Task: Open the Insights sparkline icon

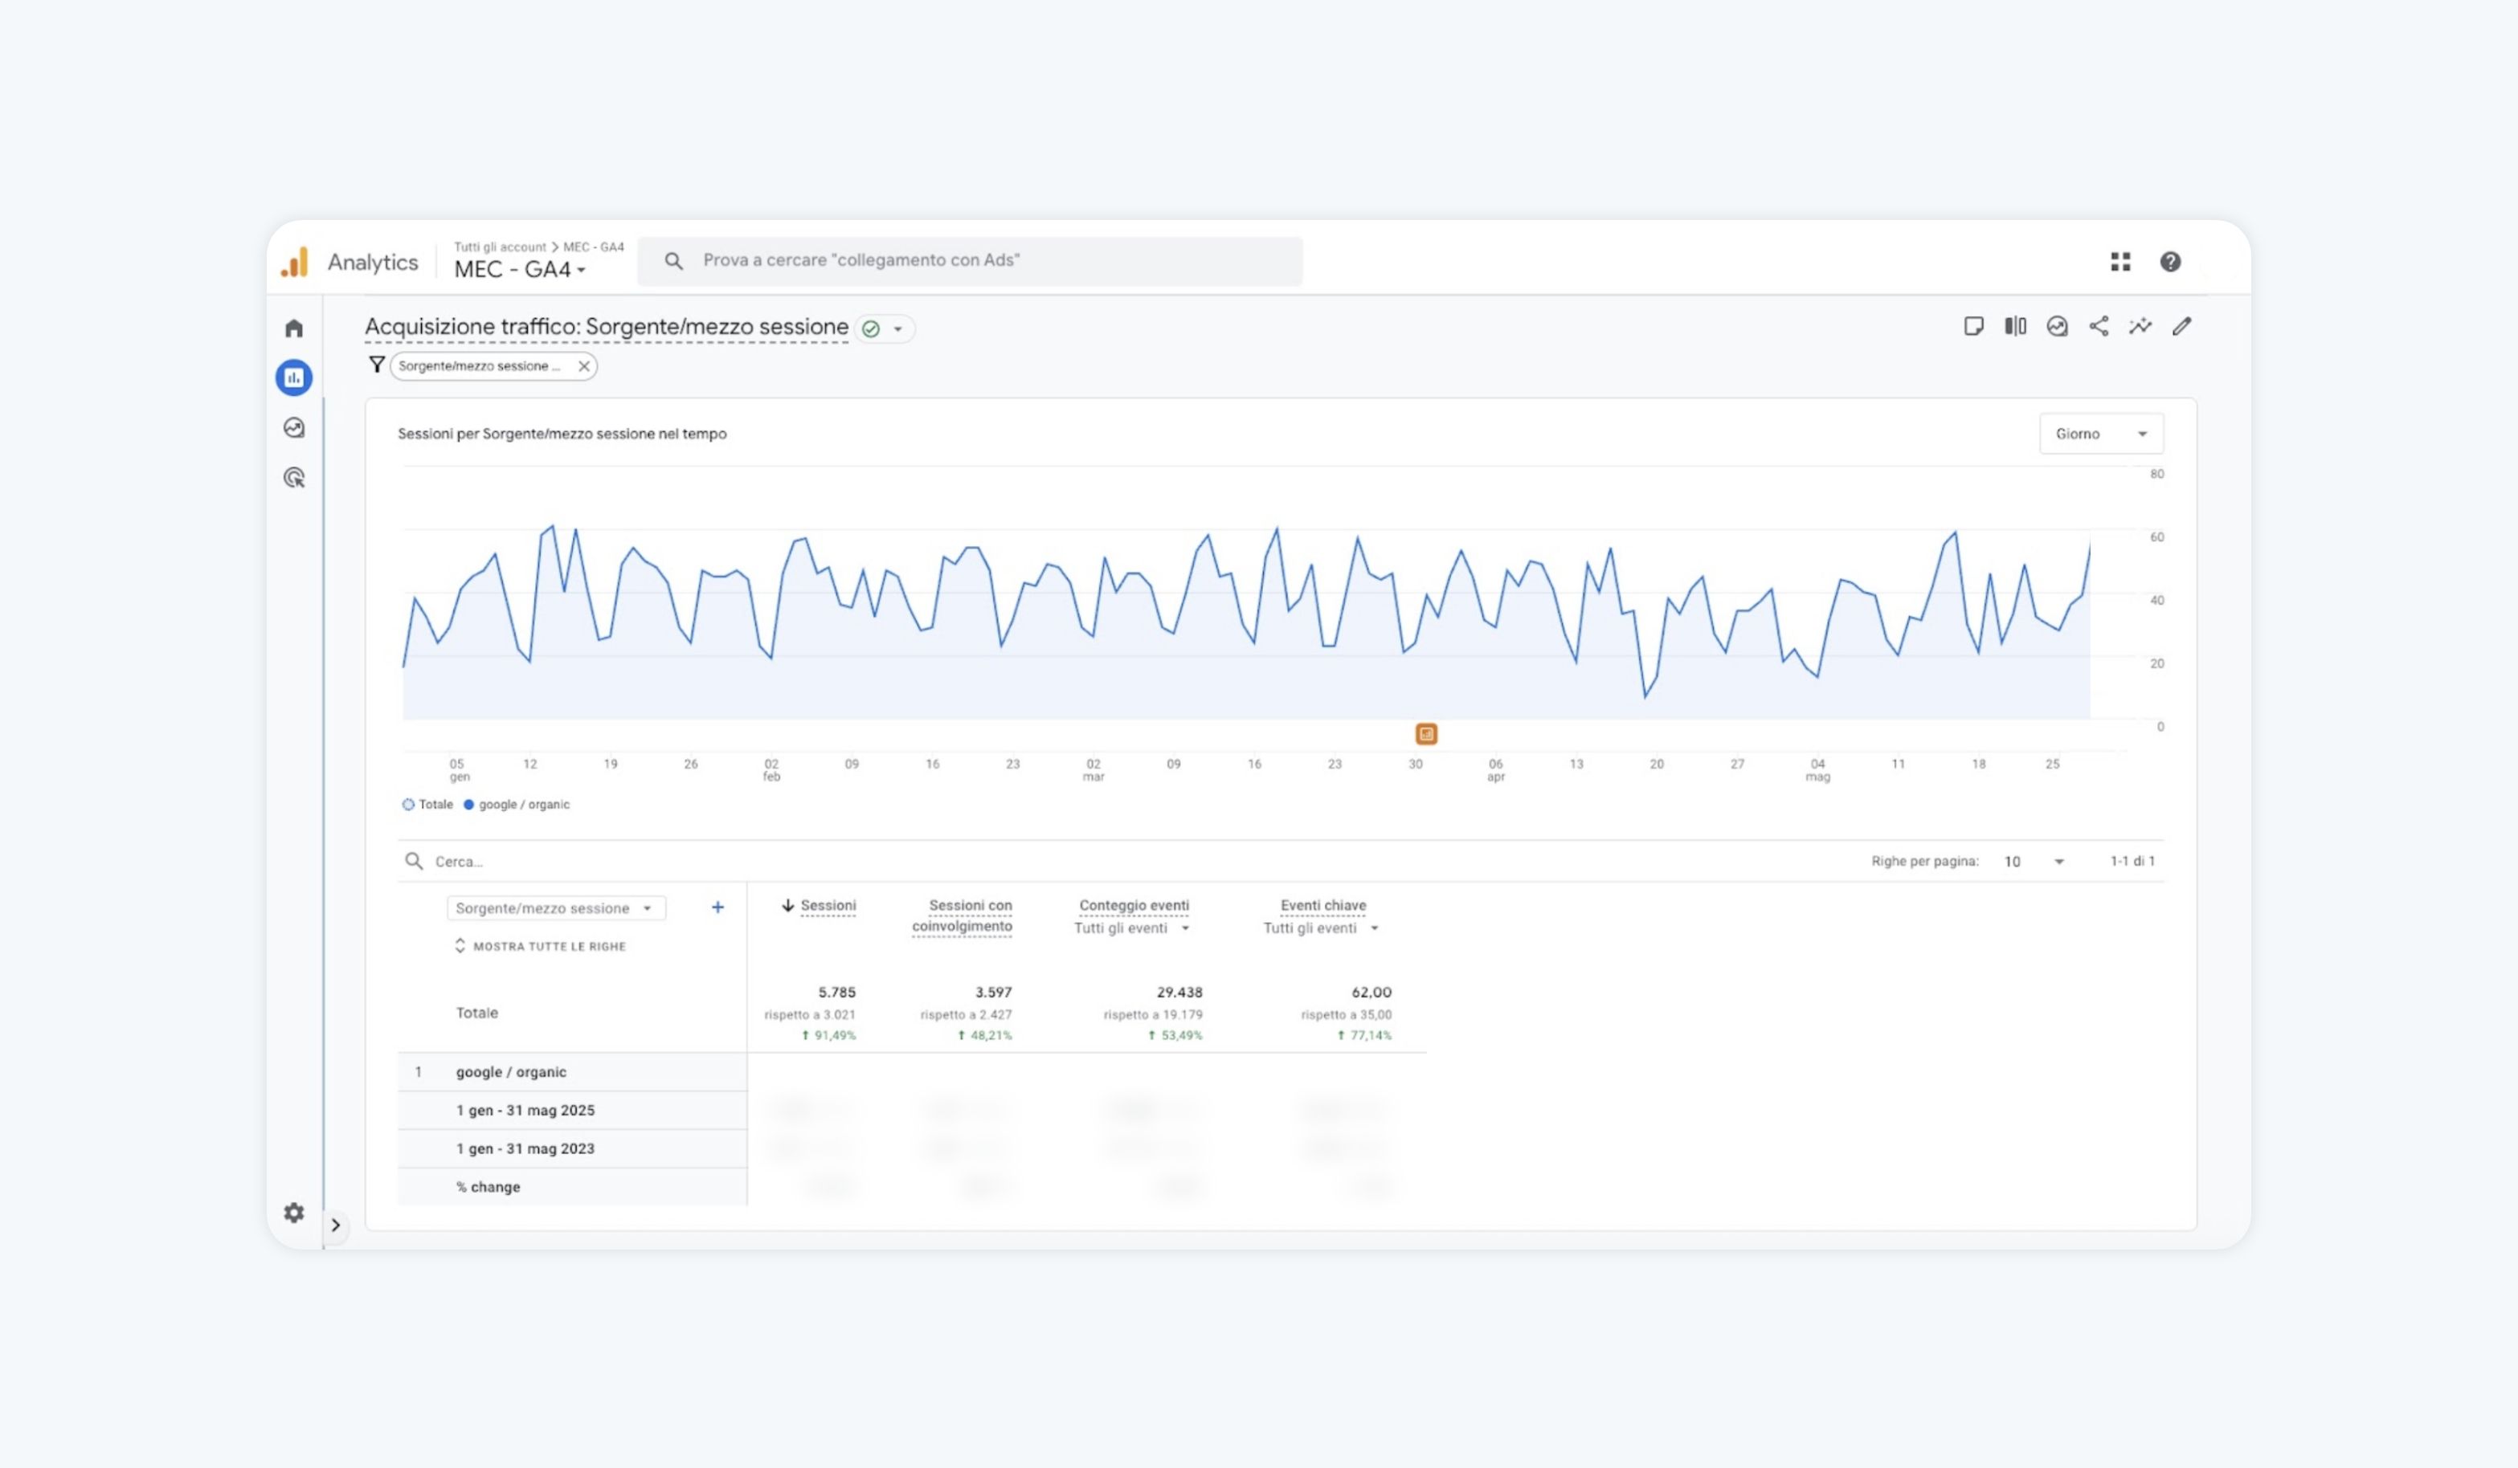Action: [2140, 327]
